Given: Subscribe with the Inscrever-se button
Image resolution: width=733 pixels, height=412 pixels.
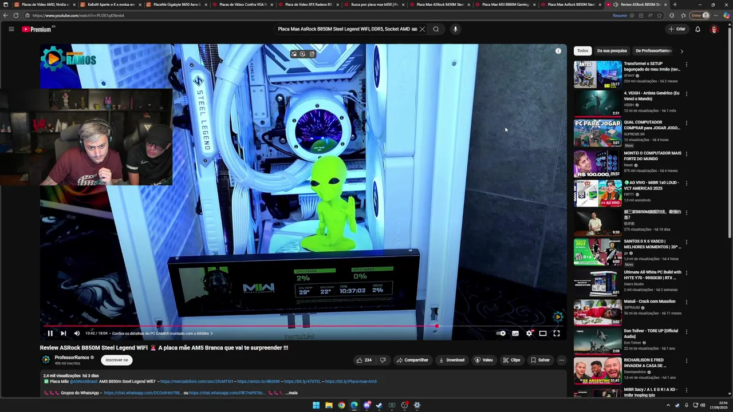Looking at the screenshot, I should tap(117, 360).
